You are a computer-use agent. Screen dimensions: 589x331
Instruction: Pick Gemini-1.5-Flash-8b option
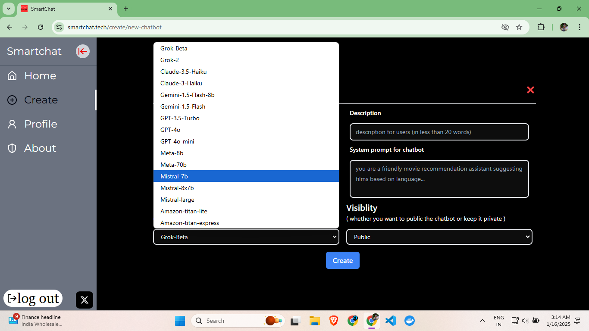coord(246,95)
